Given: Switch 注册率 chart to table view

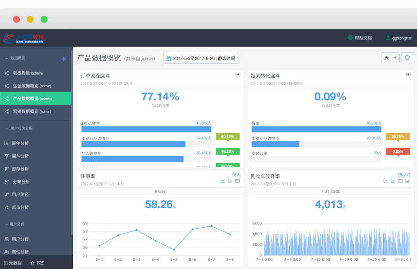Looking at the screenshot, I should tap(237, 181).
